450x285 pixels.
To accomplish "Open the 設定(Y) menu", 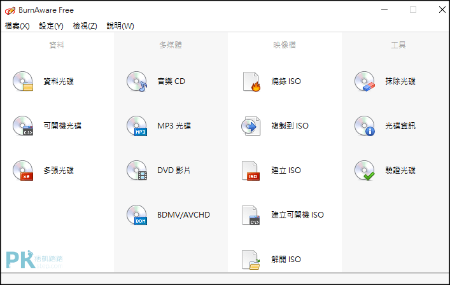I will coord(51,26).
